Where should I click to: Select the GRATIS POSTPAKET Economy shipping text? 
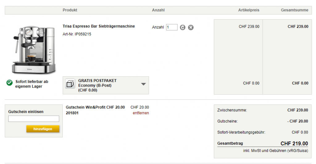click(x=98, y=85)
